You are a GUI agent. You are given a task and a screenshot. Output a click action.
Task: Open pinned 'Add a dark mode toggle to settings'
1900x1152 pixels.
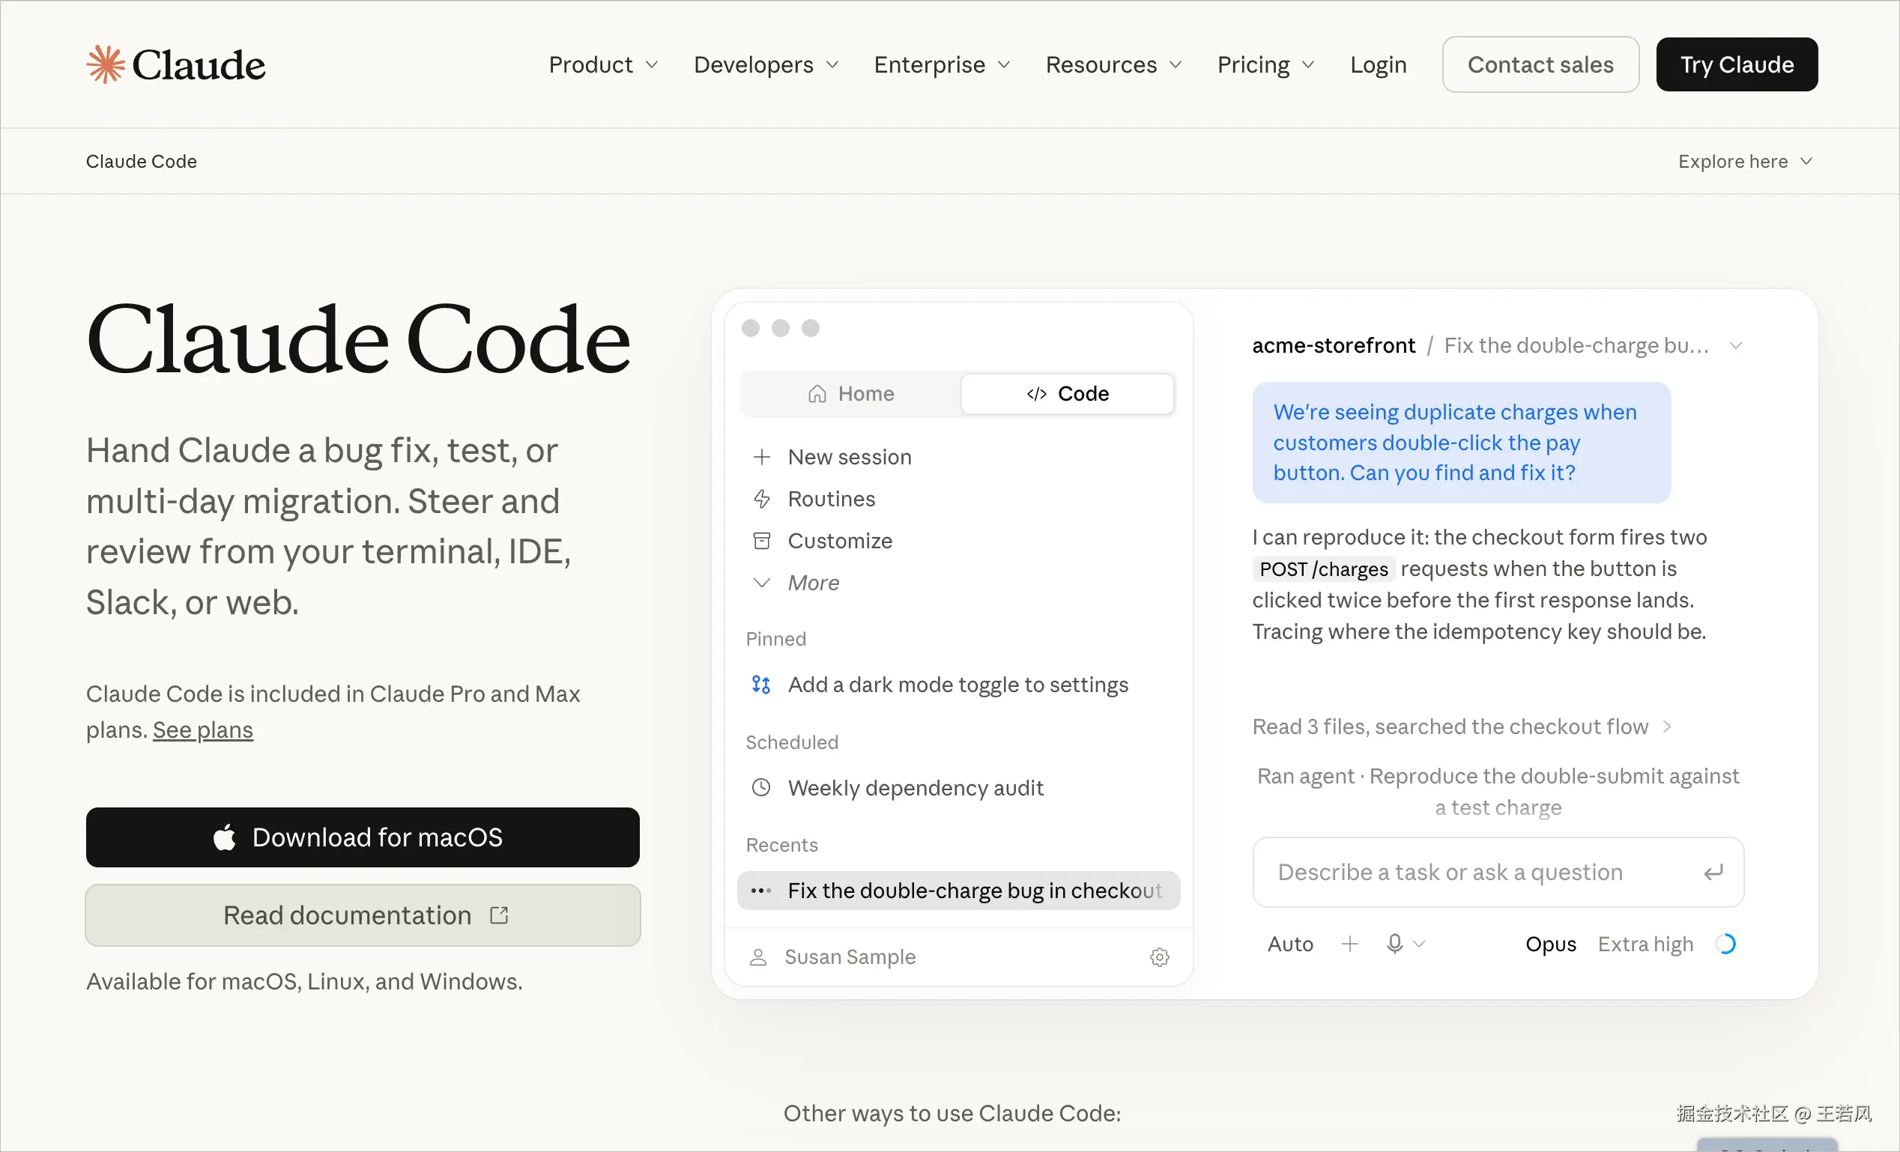[957, 685]
